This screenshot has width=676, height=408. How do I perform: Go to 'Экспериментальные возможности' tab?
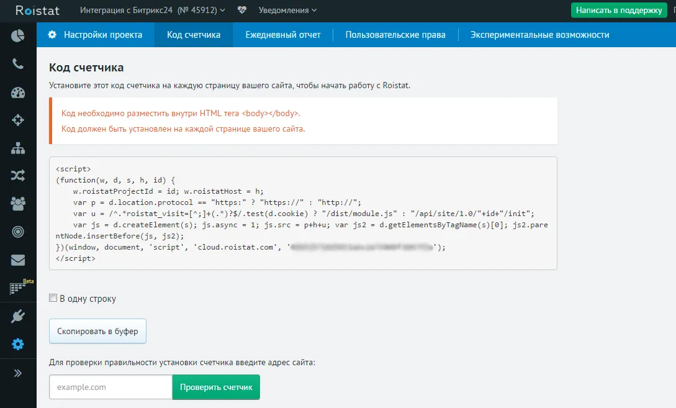(539, 35)
